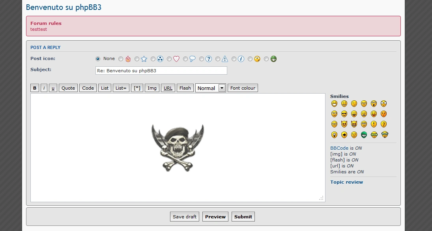Select the None post icon radio button
Image resolution: width=432 pixels, height=231 pixels.
[x=98, y=59]
